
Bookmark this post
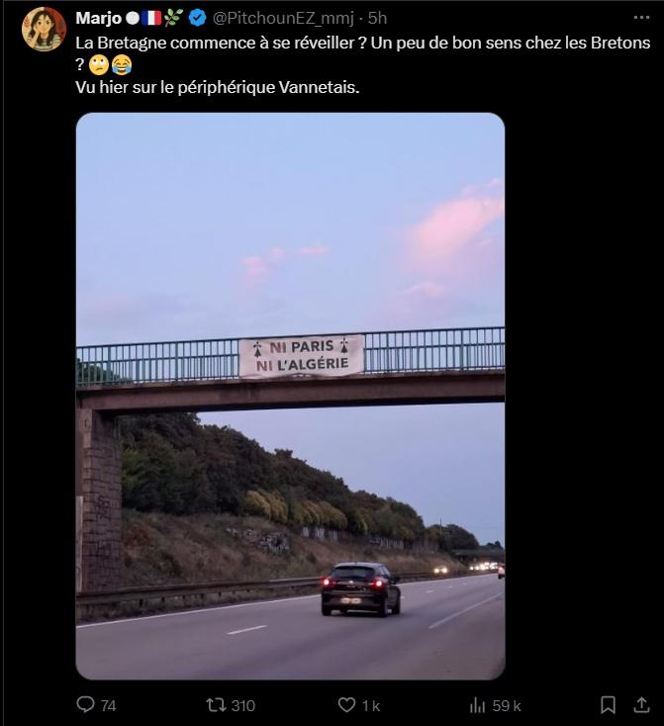(x=608, y=705)
